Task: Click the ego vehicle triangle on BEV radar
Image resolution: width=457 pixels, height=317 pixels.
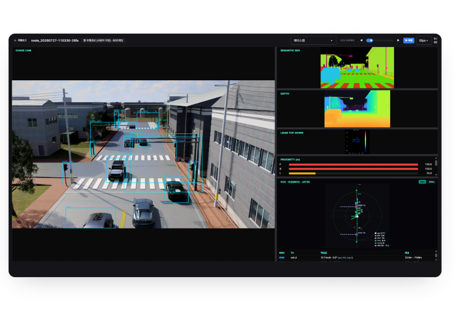Action: [x=357, y=216]
